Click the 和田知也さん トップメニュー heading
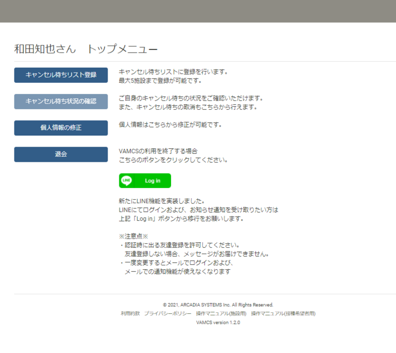The height and width of the screenshot is (353, 396). click(x=86, y=49)
